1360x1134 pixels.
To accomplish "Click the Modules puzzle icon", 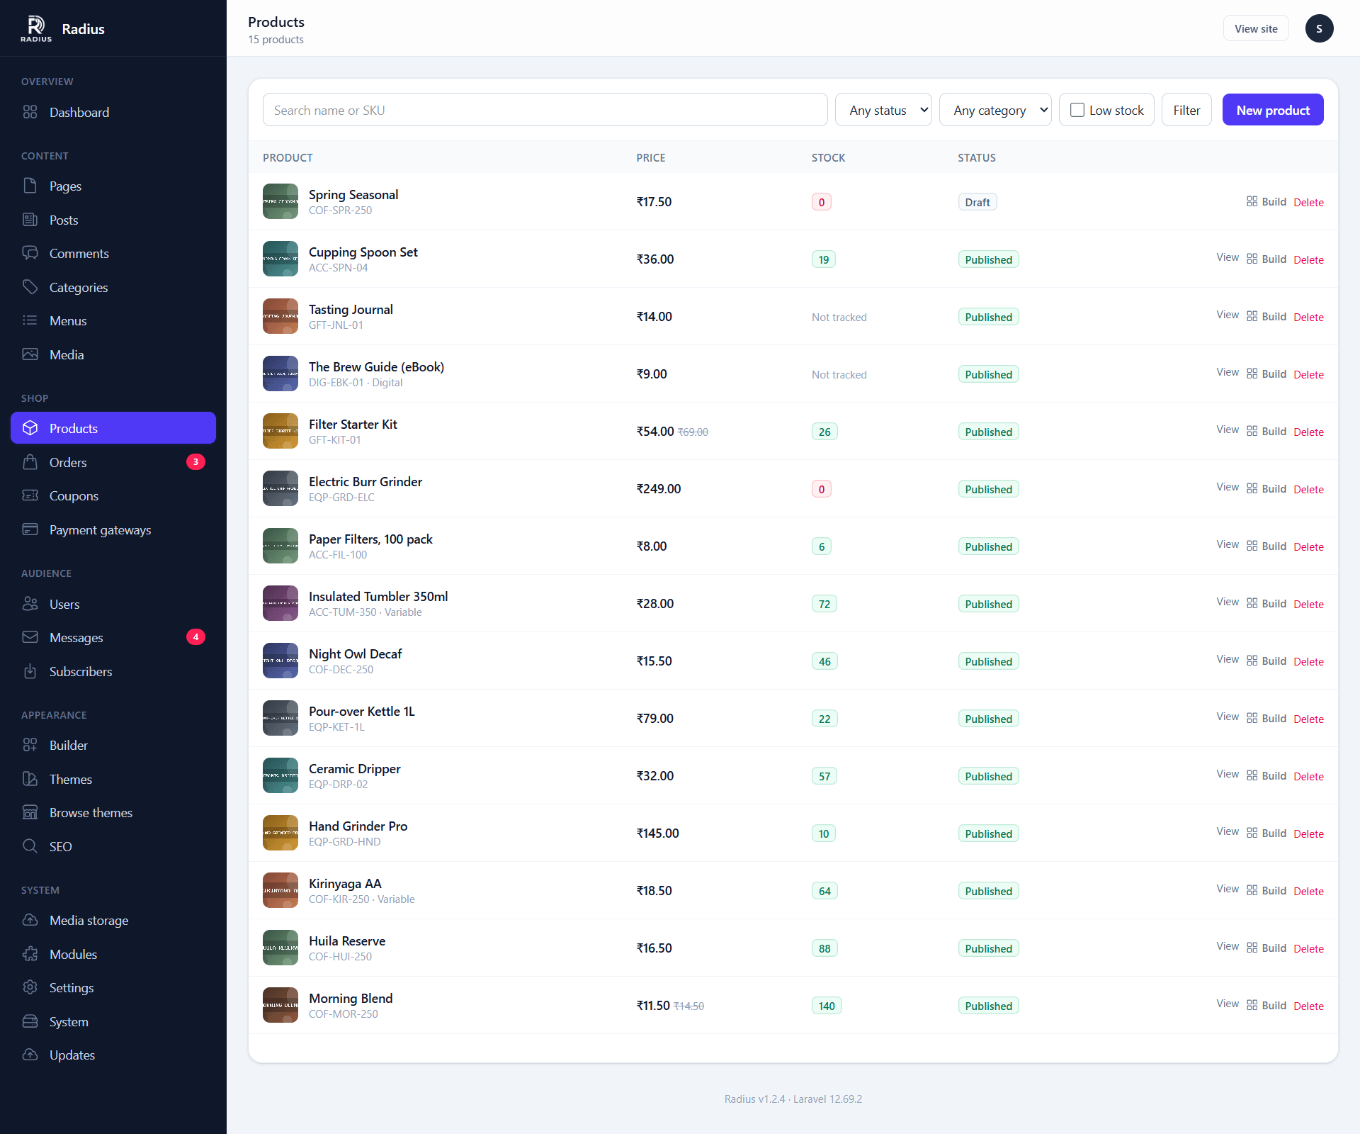I will coord(30,954).
